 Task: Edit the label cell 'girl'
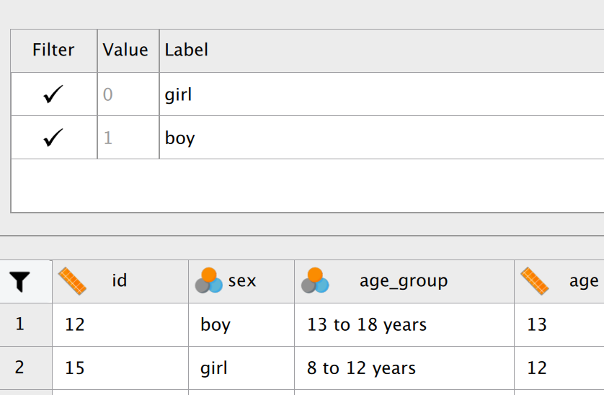[x=381, y=94]
